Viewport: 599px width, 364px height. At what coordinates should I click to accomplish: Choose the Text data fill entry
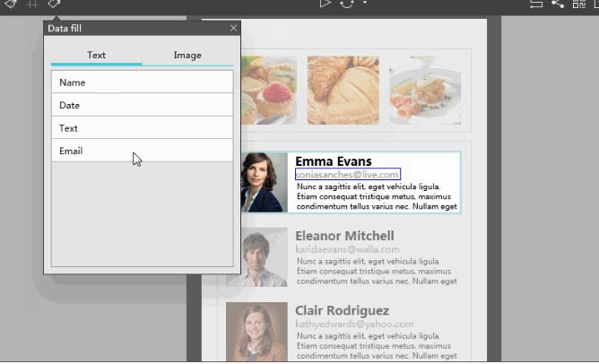142,128
